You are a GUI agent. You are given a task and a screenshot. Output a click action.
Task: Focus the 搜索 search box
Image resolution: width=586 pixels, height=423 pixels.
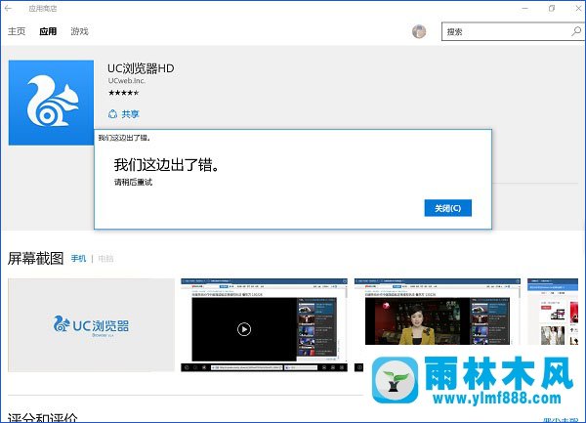point(513,32)
